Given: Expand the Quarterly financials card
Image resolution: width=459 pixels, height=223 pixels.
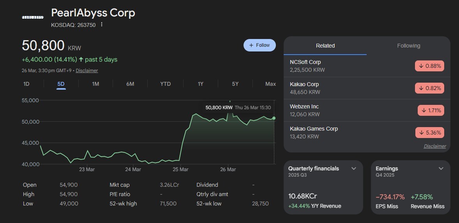Looking at the screenshot, I should coord(354,168).
